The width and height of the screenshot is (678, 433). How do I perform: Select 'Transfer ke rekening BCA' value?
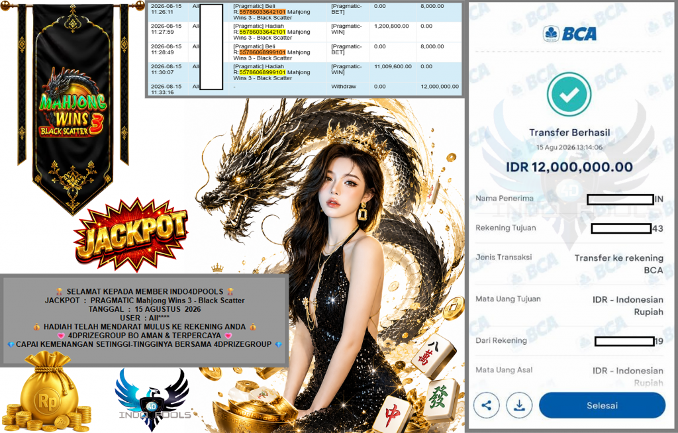pos(619,264)
